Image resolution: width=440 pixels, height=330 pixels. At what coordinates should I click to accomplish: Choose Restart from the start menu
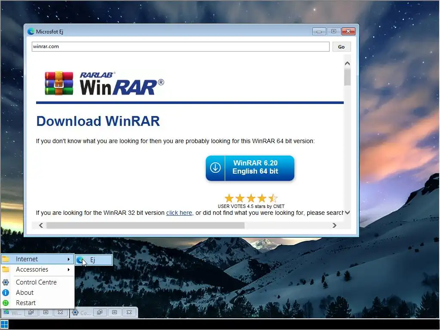(x=38, y=303)
